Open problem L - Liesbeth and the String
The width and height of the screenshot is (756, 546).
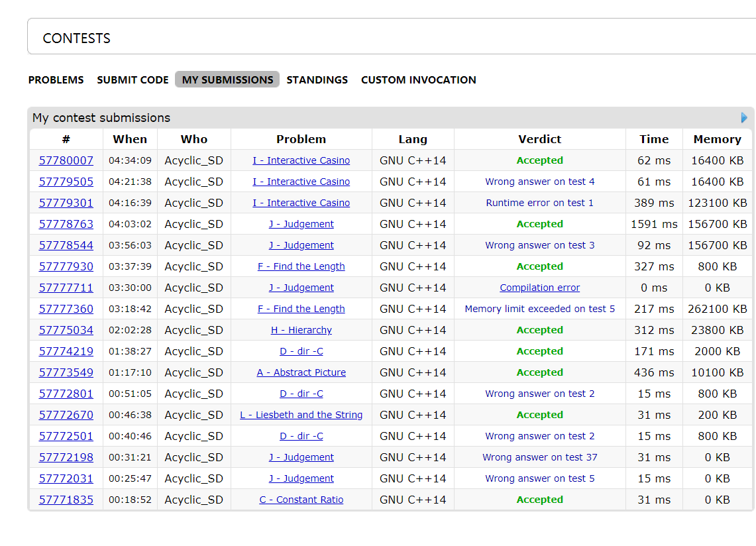click(301, 415)
